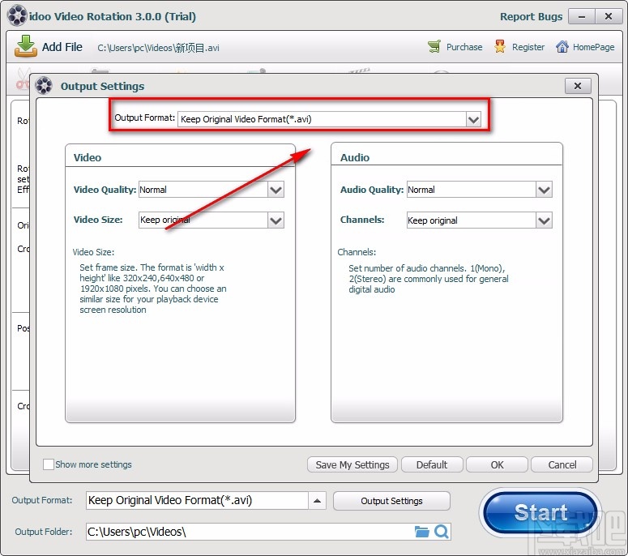
Task: Open the Audio Quality dropdown
Action: pos(544,190)
